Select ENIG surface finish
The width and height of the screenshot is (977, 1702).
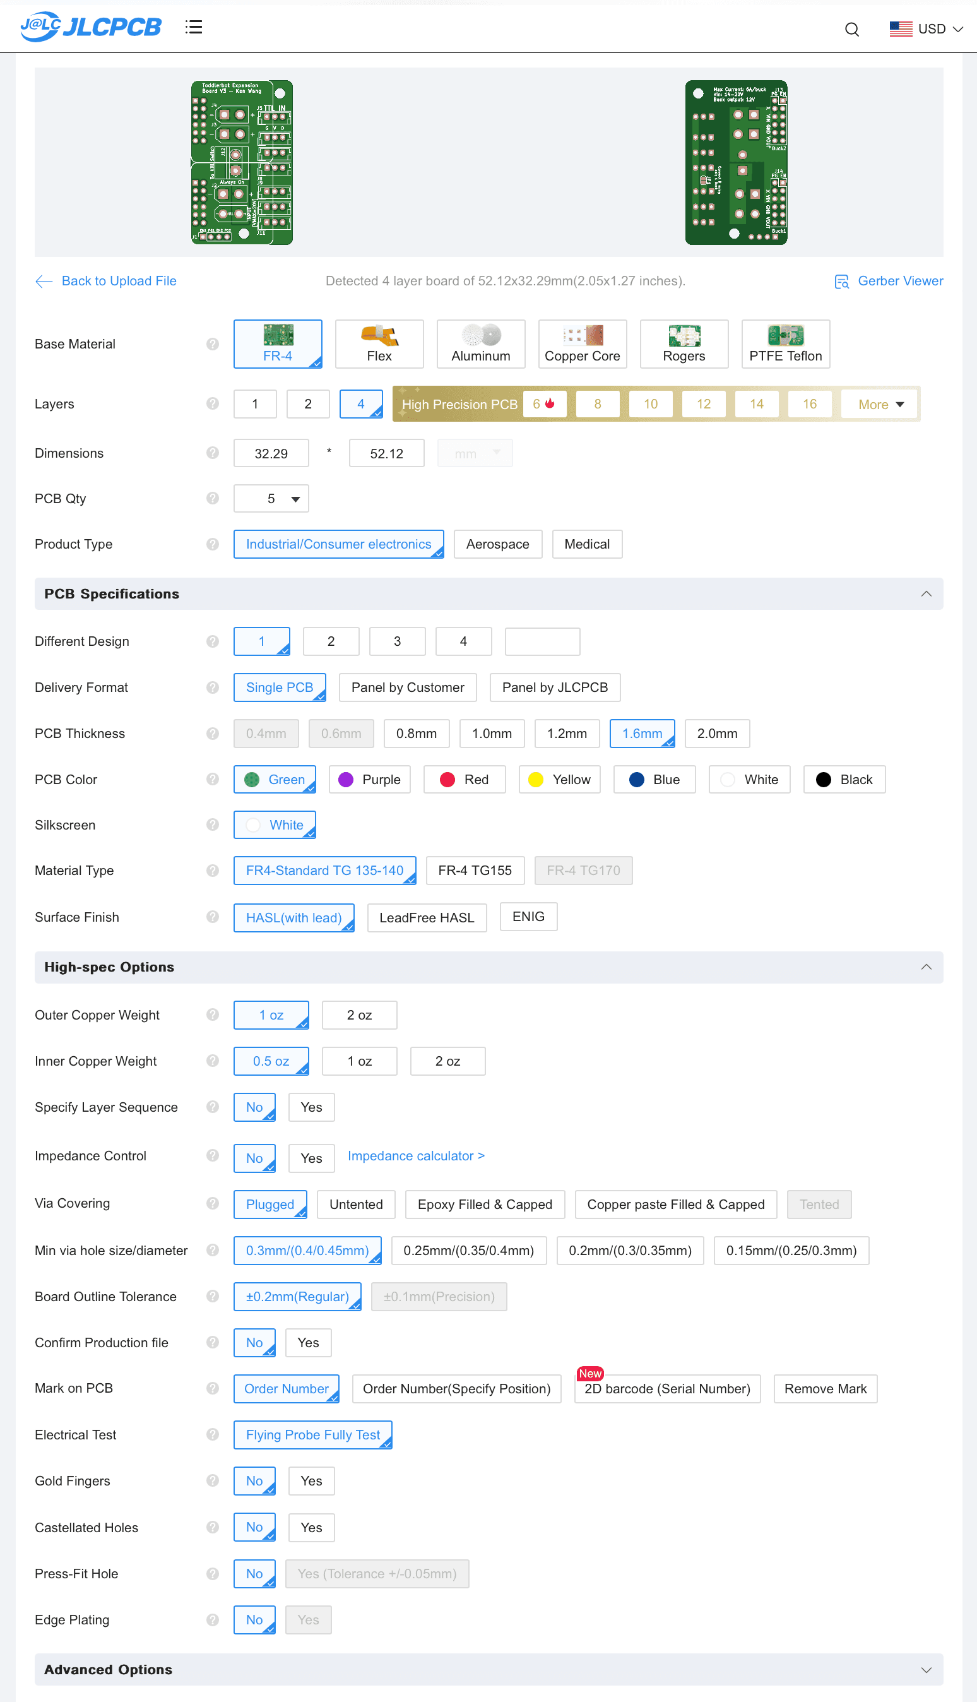pyautogui.click(x=528, y=917)
